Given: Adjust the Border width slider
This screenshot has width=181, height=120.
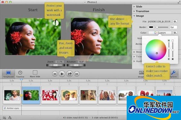Looking at the screenshot, I should point(162,27).
